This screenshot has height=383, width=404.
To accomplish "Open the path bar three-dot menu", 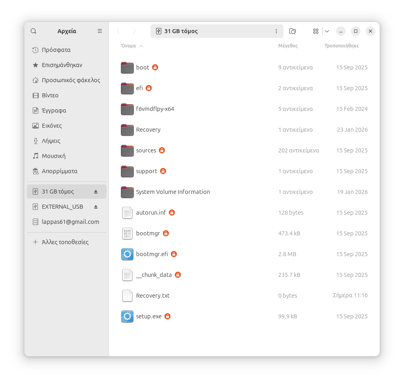I will coord(276,31).
